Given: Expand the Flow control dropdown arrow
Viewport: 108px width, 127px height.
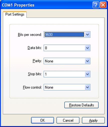Looking at the screenshot, I should pos(87,87).
